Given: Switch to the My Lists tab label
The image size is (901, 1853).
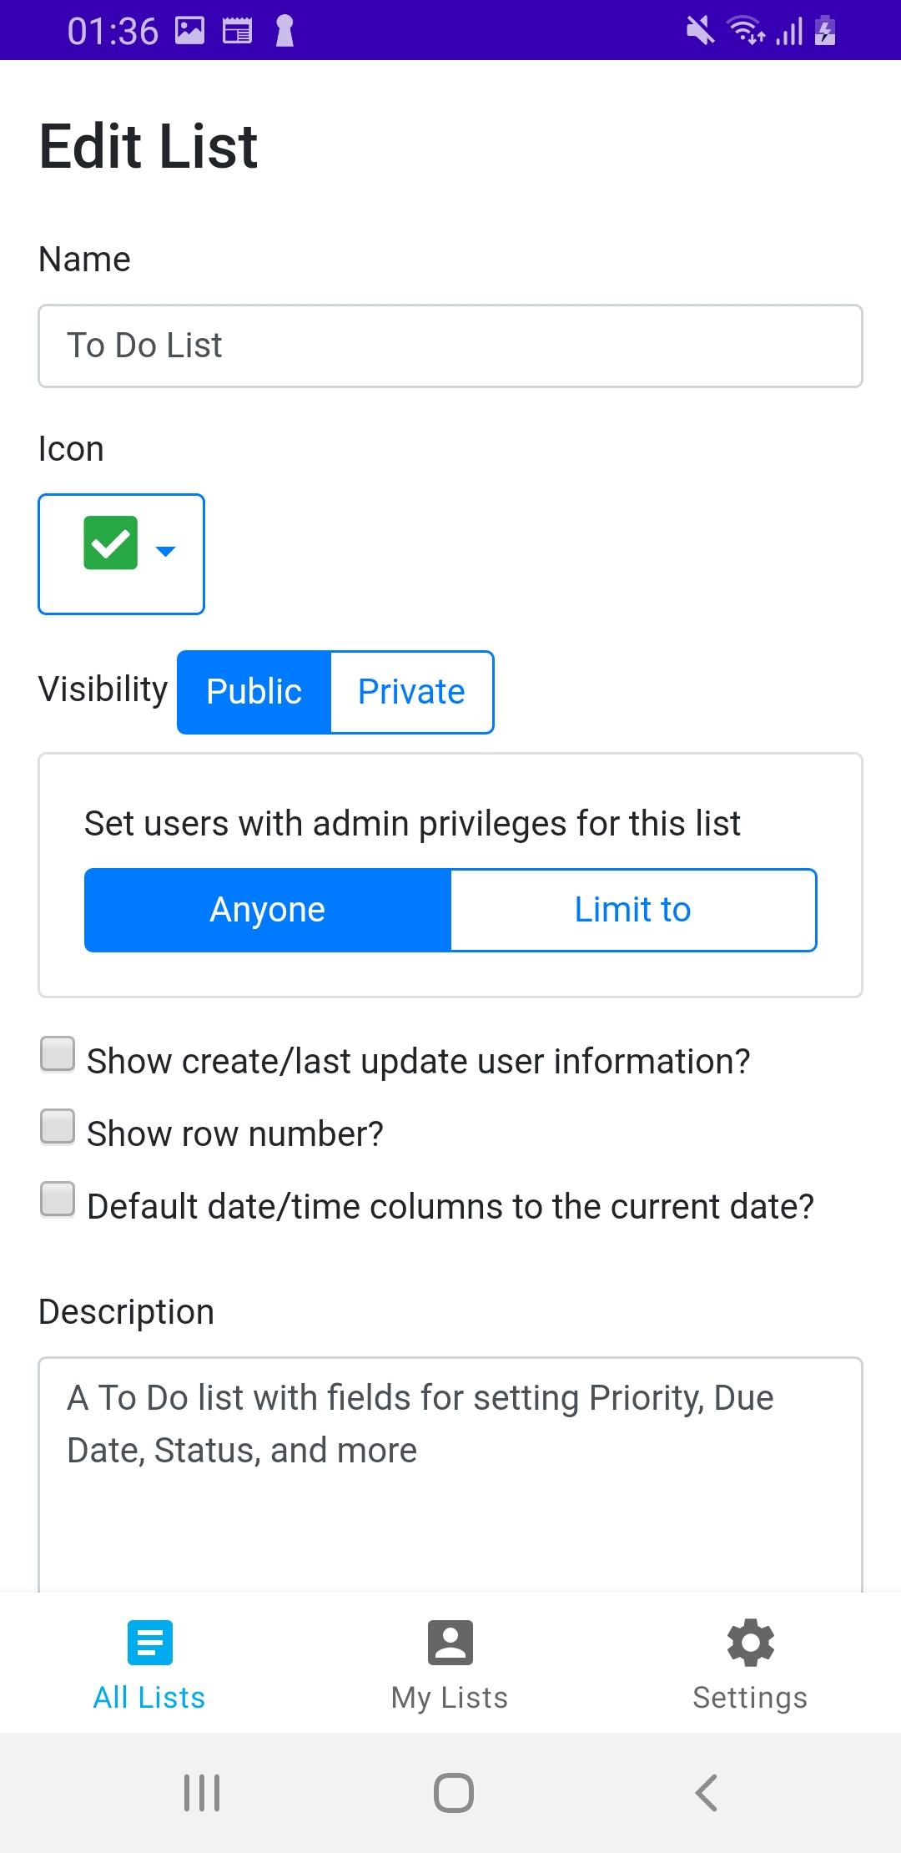Looking at the screenshot, I should (450, 1698).
